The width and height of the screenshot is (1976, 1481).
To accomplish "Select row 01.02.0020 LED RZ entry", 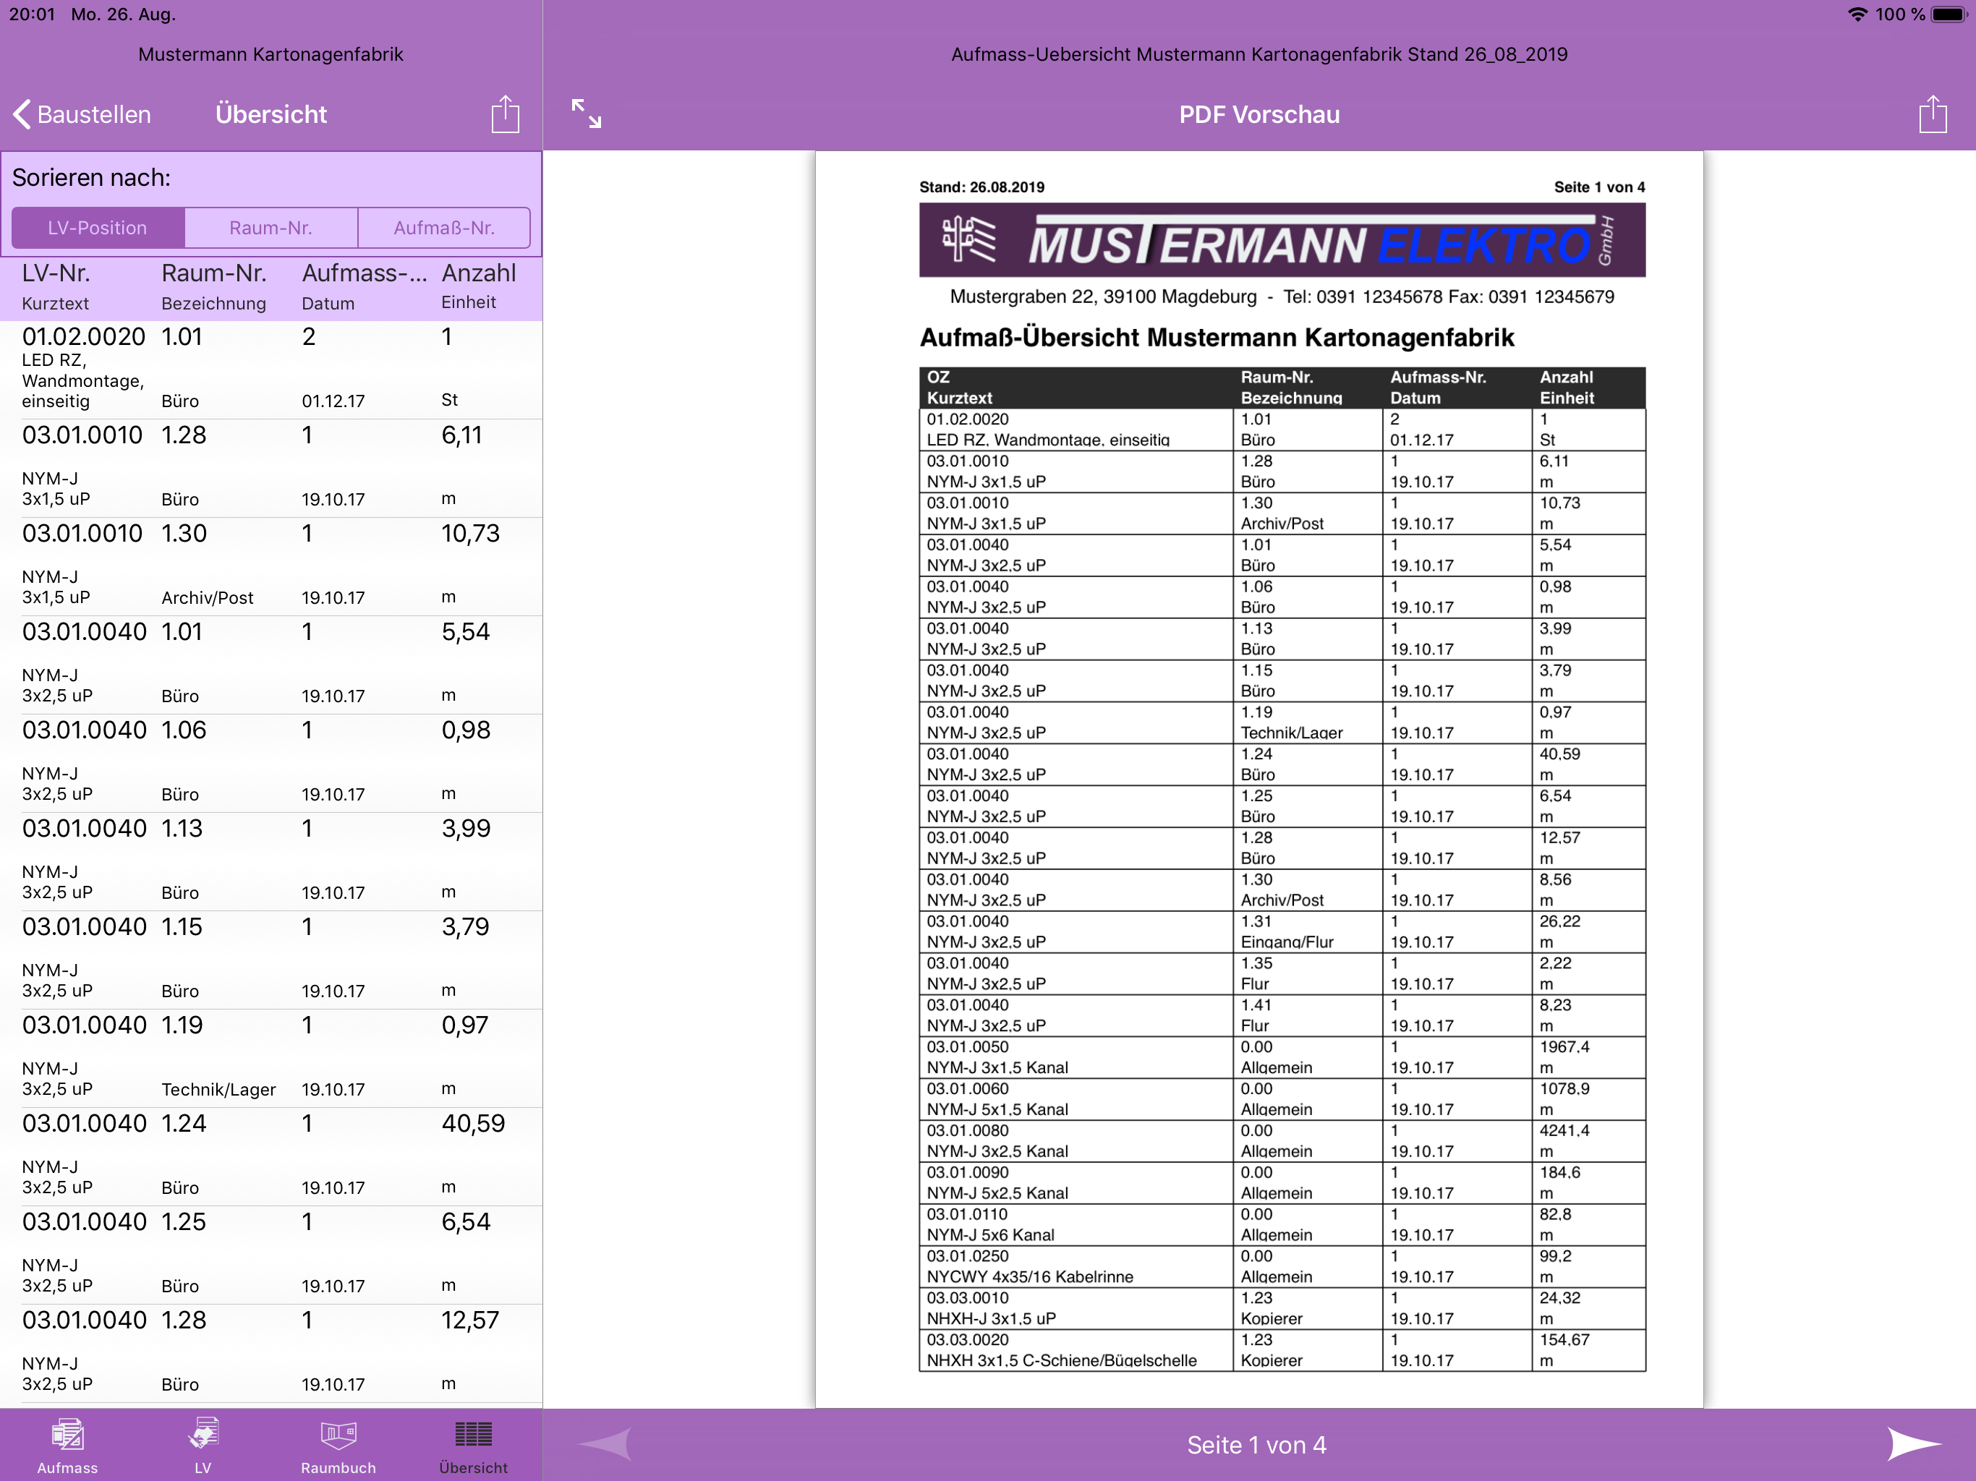I will [271, 370].
